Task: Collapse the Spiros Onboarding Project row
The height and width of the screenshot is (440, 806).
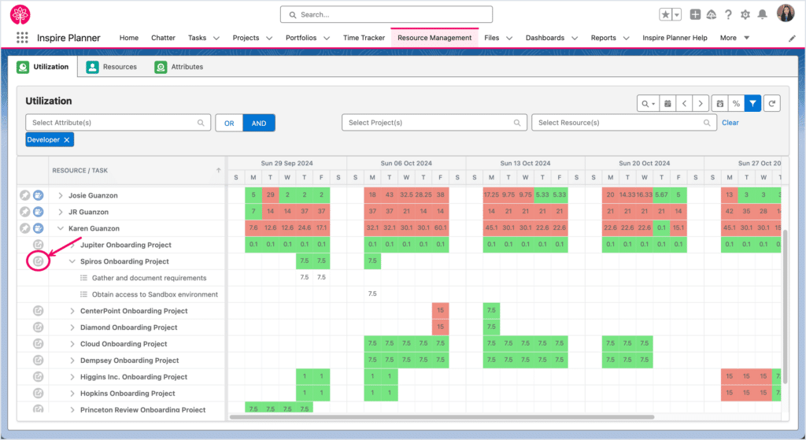Action: [72, 261]
